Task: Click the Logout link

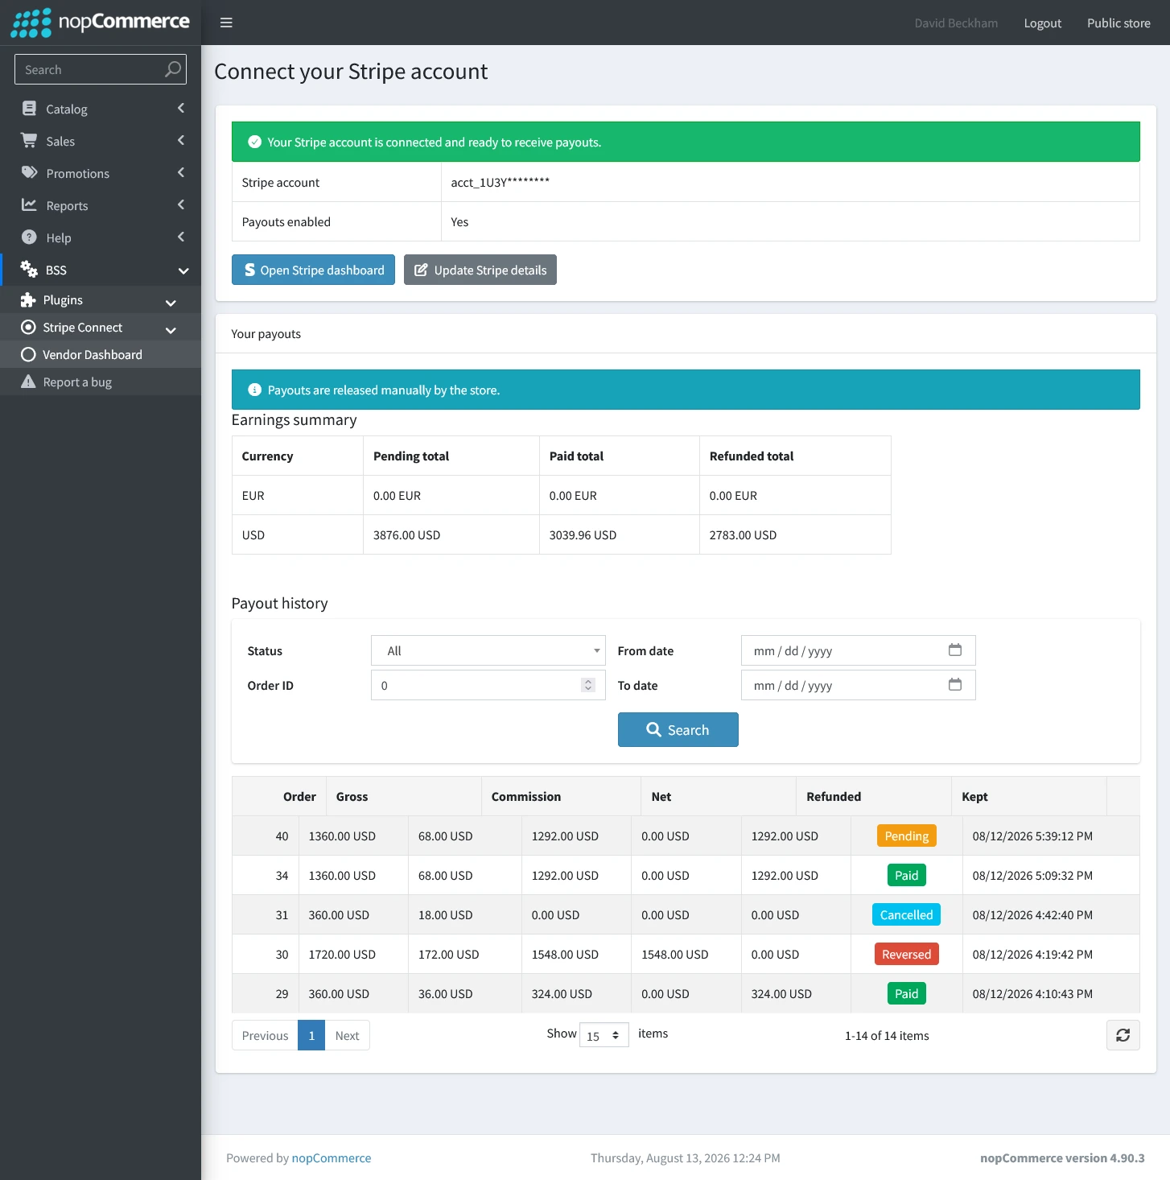Action: [1043, 23]
